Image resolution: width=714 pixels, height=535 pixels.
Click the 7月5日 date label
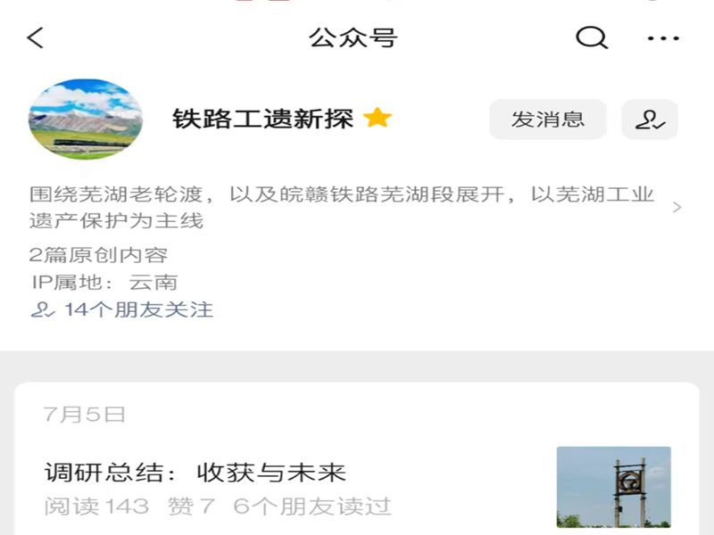tap(84, 415)
